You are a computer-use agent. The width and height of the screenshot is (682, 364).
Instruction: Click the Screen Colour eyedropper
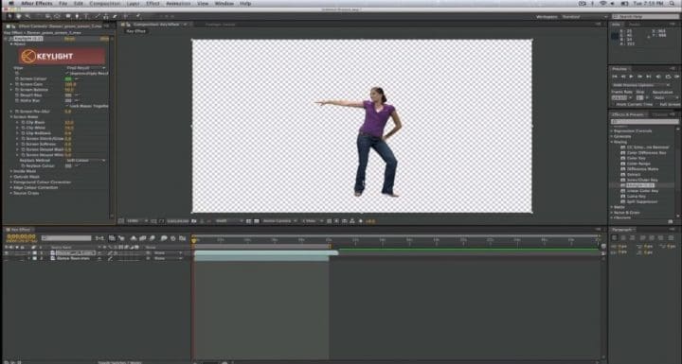[x=77, y=78]
